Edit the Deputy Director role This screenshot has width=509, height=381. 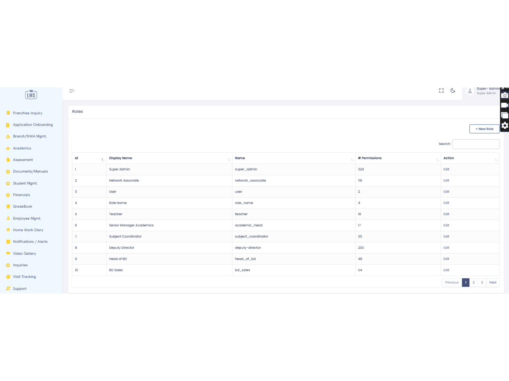point(446,248)
